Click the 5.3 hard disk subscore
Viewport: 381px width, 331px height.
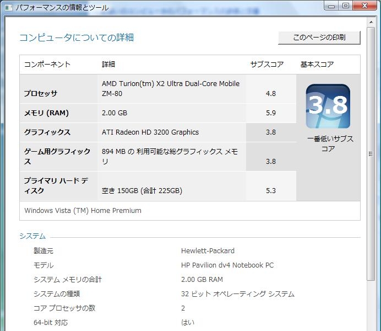271,190
